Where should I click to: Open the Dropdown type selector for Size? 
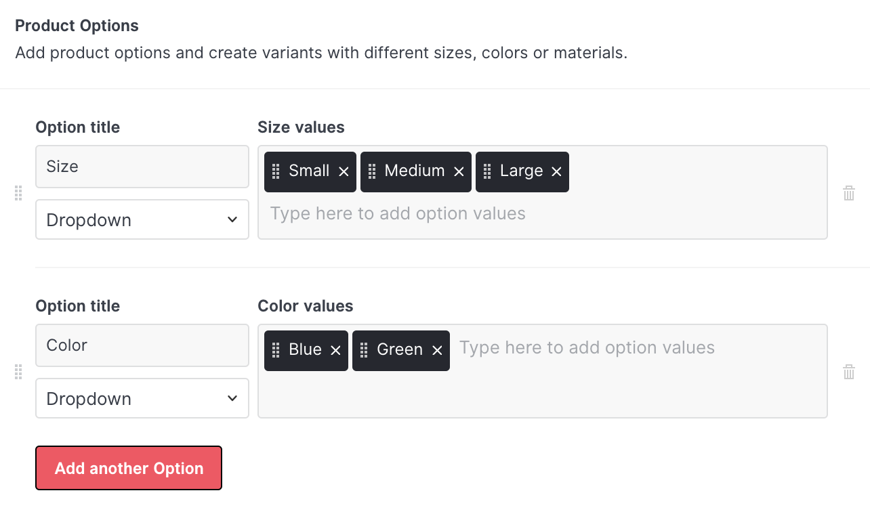coord(142,219)
